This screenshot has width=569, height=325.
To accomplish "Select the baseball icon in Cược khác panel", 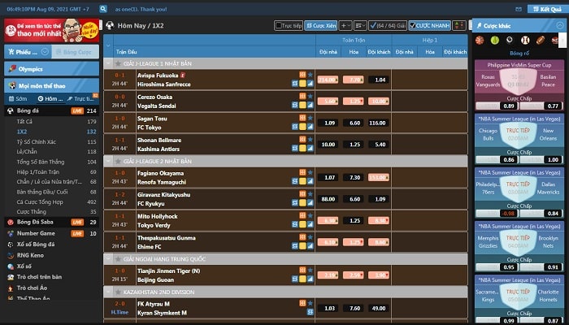I will [525, 41].
